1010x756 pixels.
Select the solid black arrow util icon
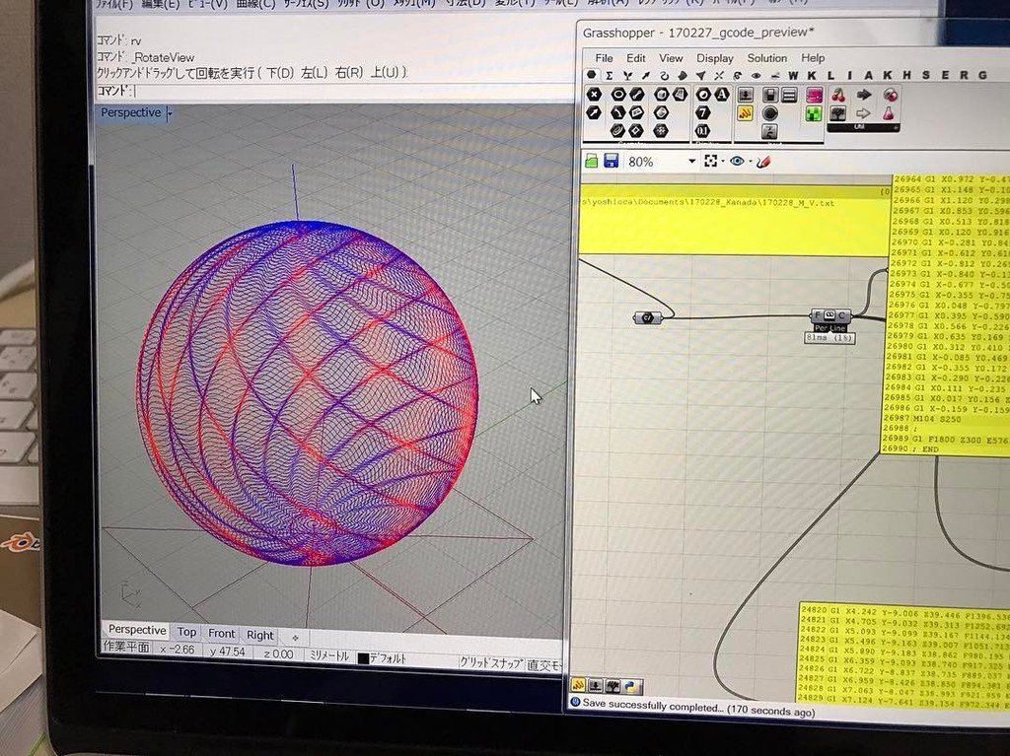864,96
